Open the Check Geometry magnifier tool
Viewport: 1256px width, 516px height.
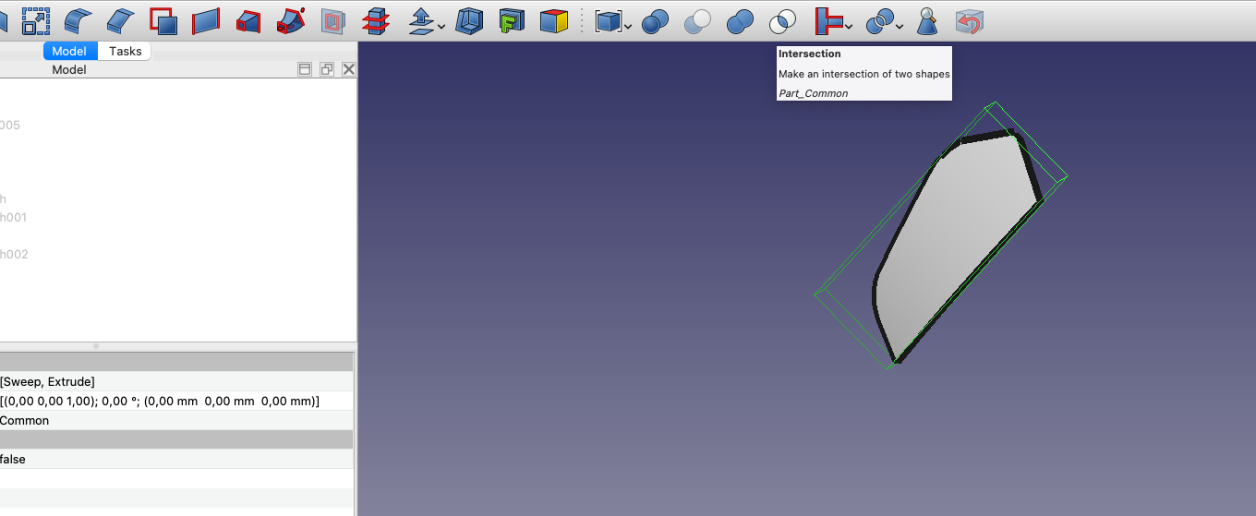coord(927,20)
